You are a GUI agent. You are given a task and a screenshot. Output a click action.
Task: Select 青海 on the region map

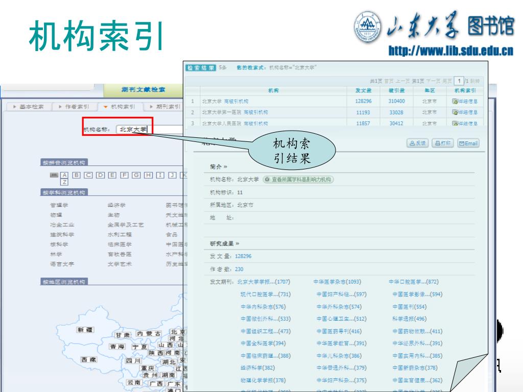(x=117, y=347)
